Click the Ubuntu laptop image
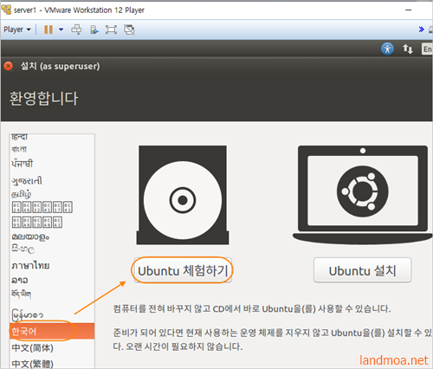 pos(363,195)
